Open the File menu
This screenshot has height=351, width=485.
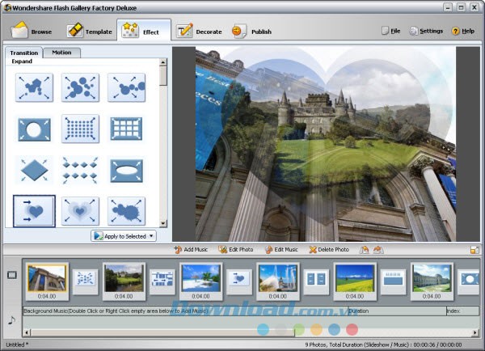point(390,32)
